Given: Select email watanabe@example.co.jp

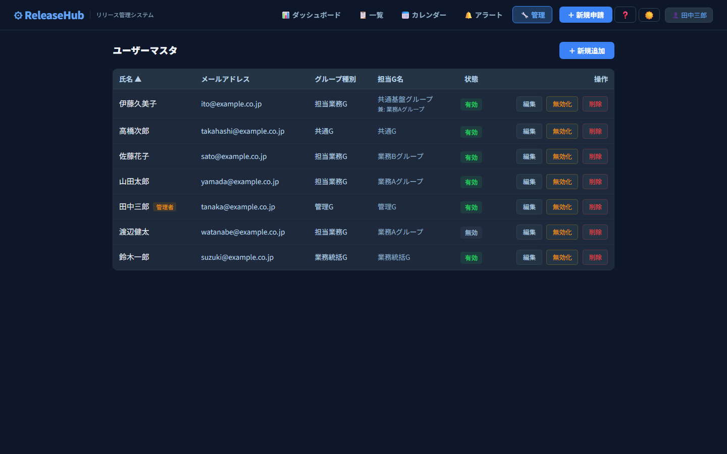Looking at the screenshot, I should (x=243, y=232).
